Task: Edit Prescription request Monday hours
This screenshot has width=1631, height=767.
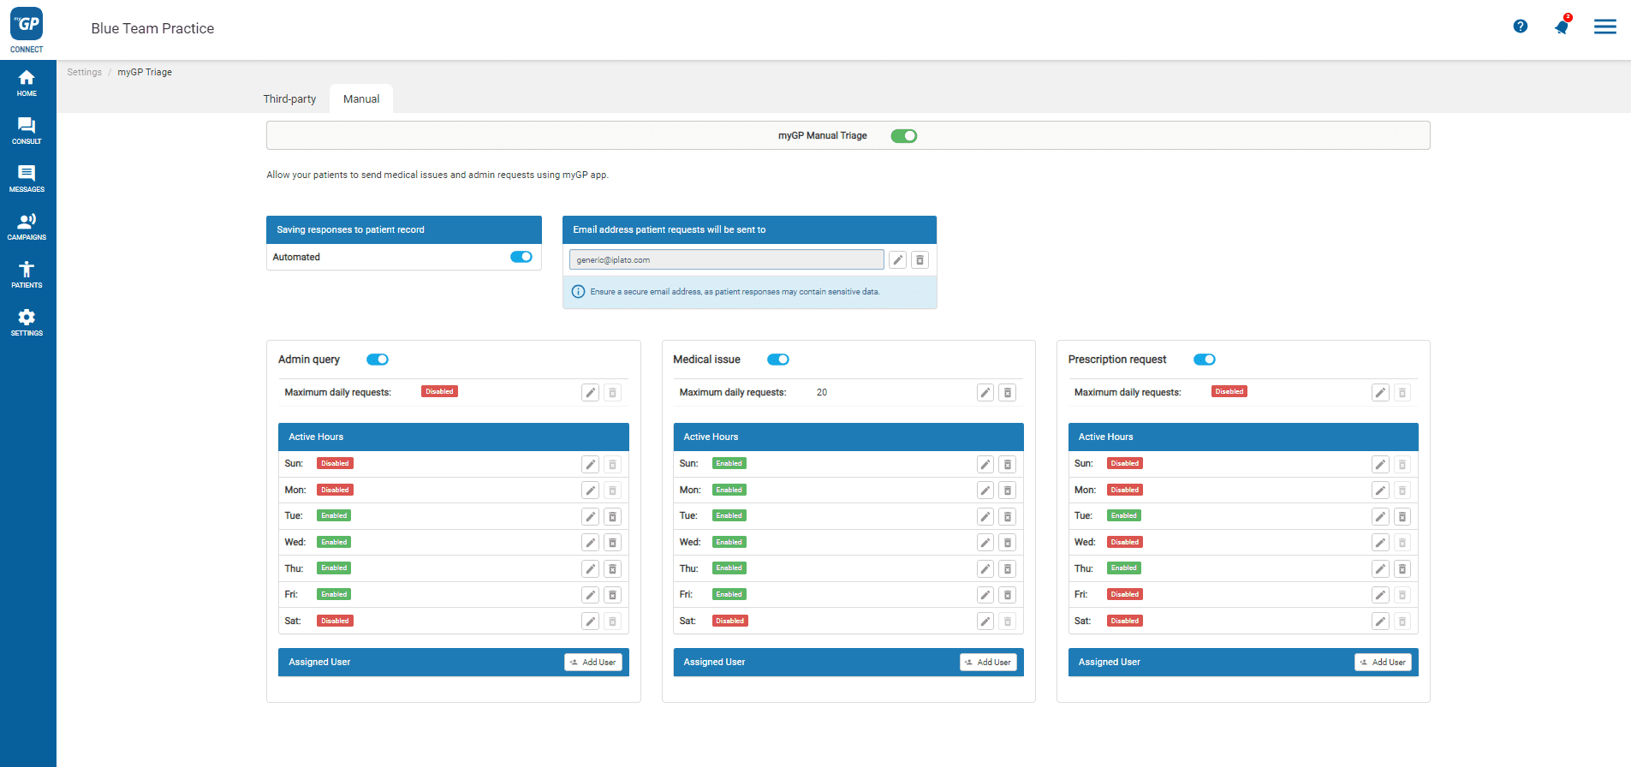Action: pos(1380,491)
